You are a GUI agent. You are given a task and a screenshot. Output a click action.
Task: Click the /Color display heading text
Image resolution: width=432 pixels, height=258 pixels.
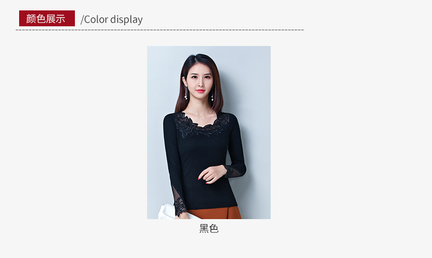[112, 20]
